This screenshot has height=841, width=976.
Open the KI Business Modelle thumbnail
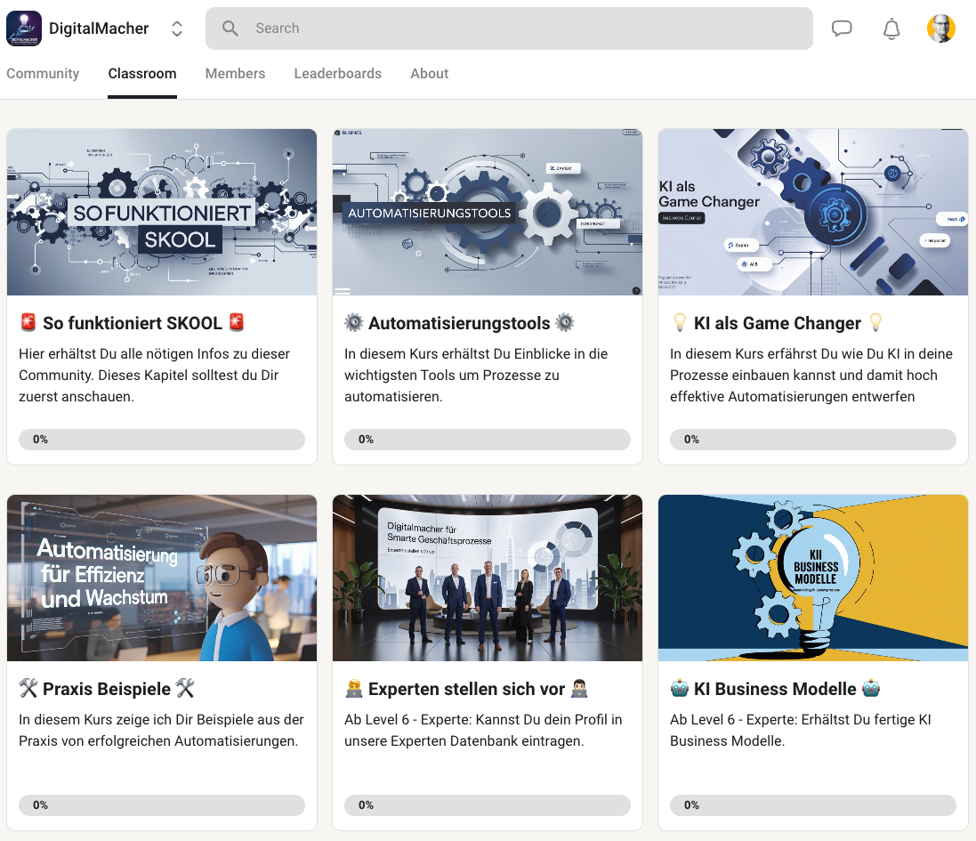[x=813, y=578]
